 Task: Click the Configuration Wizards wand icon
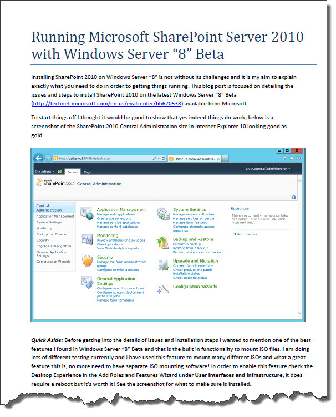click(163, 289)
